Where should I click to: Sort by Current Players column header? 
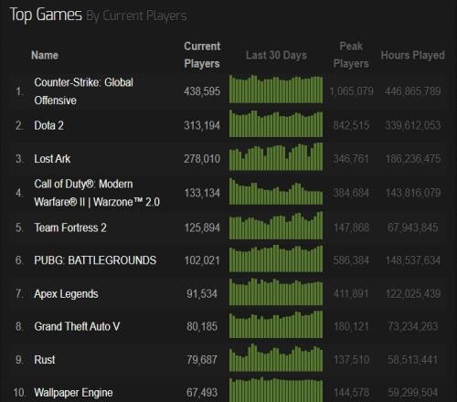(x=202, y=55)
